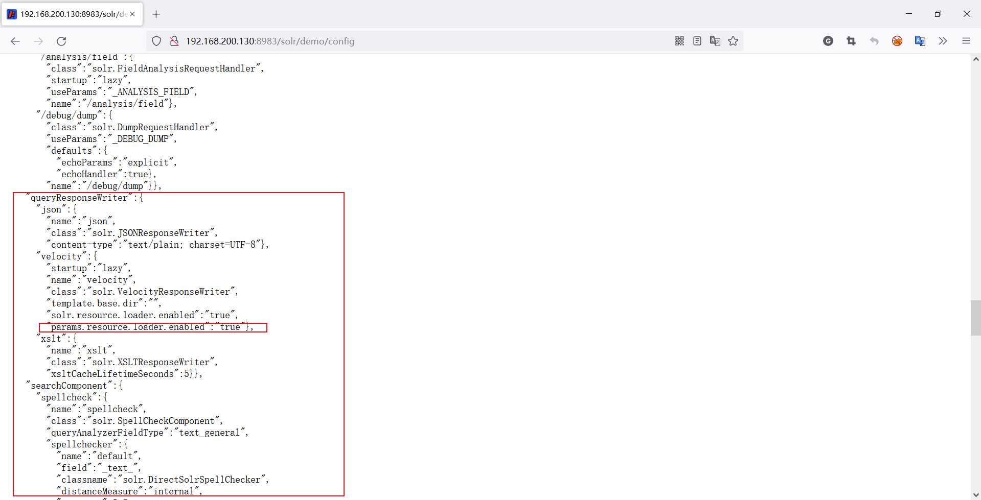Click "xsltCacheLifetimeSeconds":5 line
Image resolution: width=981 pixels, height=500 pixels.
[124, 374]
